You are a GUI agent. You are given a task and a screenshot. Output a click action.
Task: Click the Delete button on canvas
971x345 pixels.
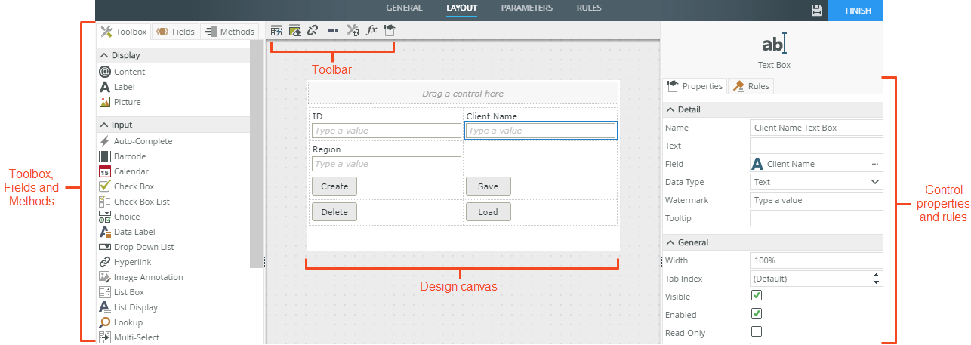coord(334,212)
